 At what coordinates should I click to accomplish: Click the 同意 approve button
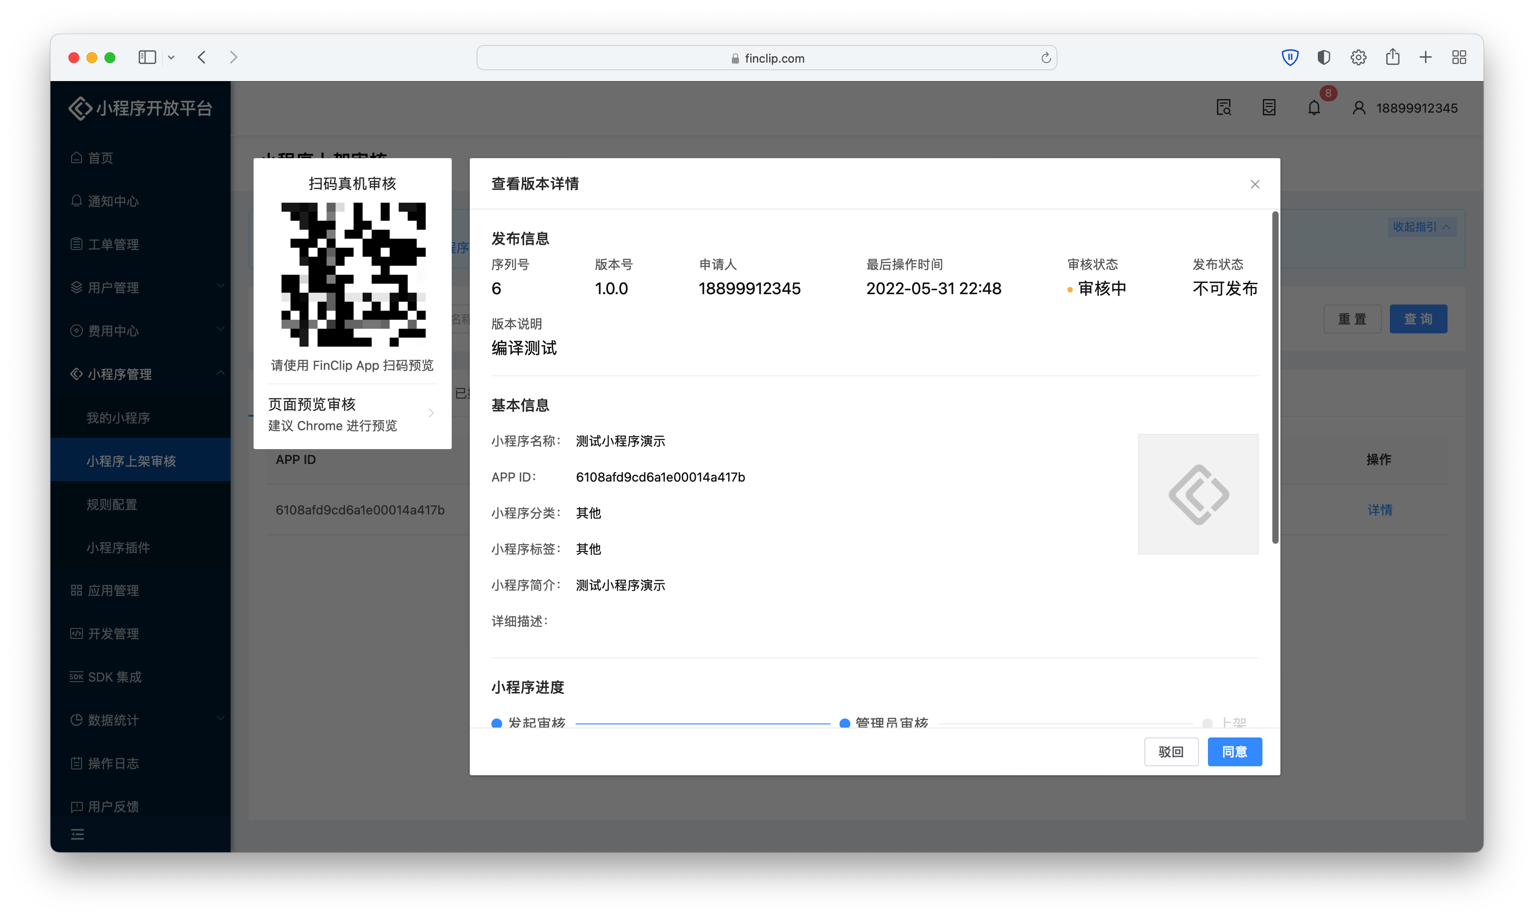(x=1234, y=752)
